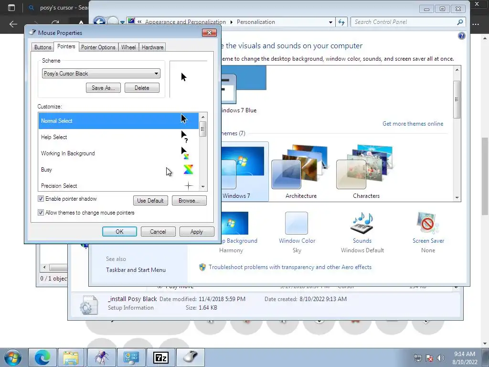Screen dimensions: 489x367
Task: Open File Explorer from the taskbar
Action: pos(71,357)
